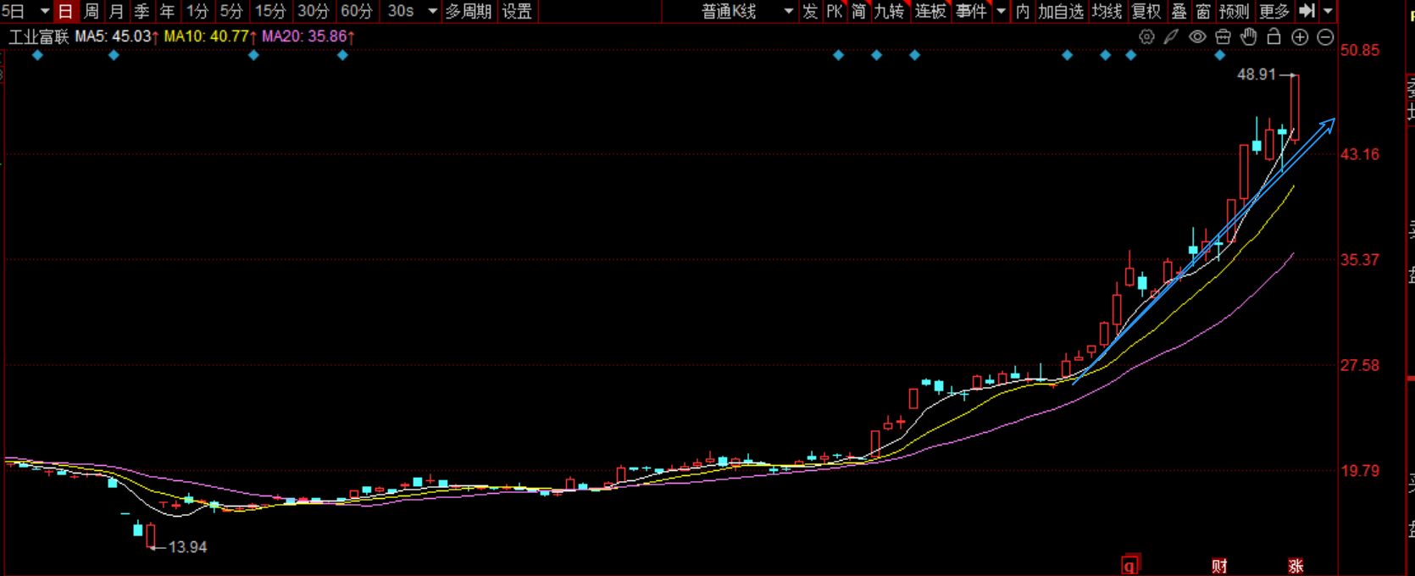Zoom in with the plus circle icon
1415x576 pixels.
[1300, 37]
